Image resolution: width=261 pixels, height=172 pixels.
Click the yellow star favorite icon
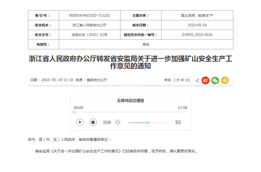click(x=225, y=80)
